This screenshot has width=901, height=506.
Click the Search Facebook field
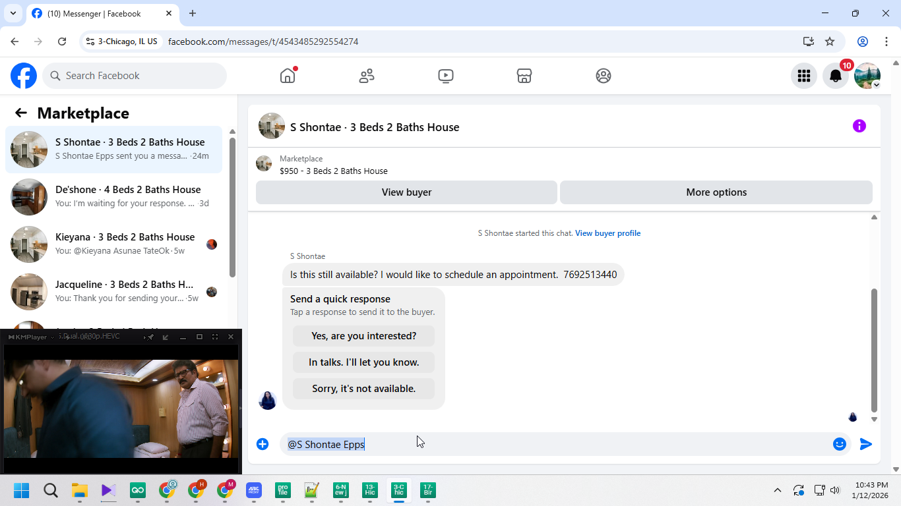(x=135, y=76)
